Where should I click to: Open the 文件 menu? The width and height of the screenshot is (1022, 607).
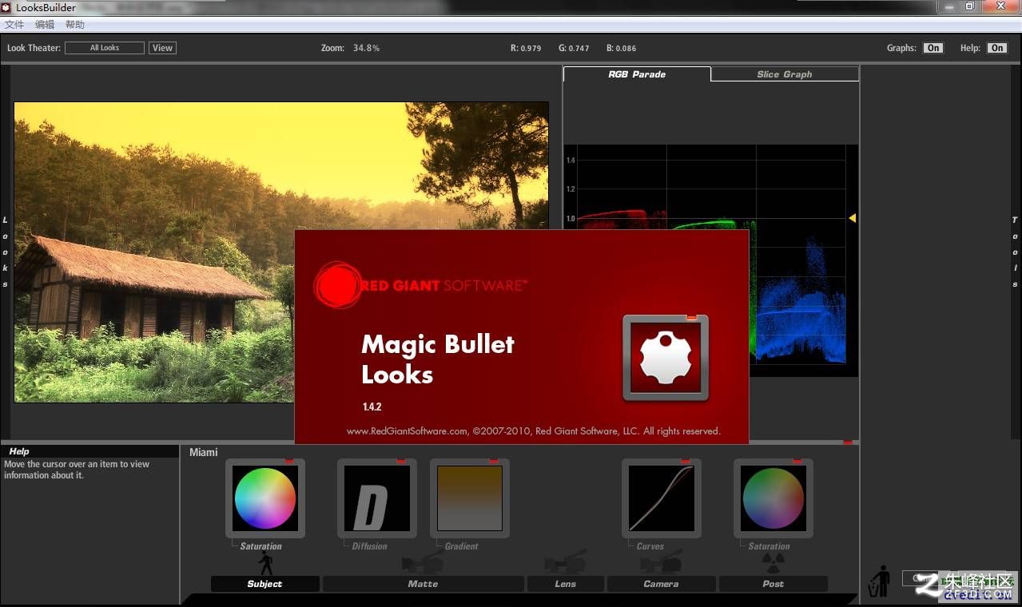[14, 25]
